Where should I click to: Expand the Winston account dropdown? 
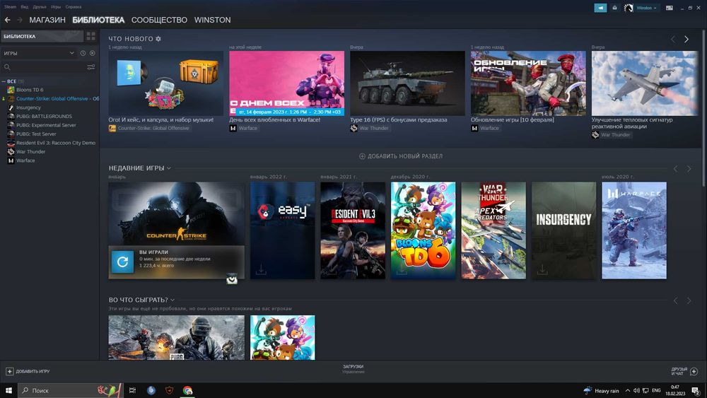tap(647, 8)
